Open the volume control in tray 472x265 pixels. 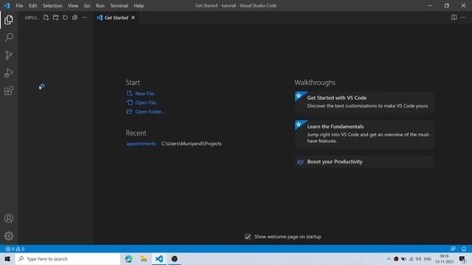coord(418,258)
